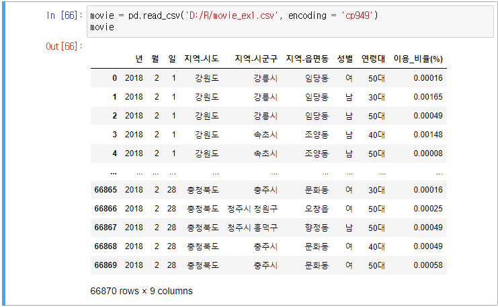This screenshot has width=498, height=307.
Task: Select row index 2
Action: 115,116
